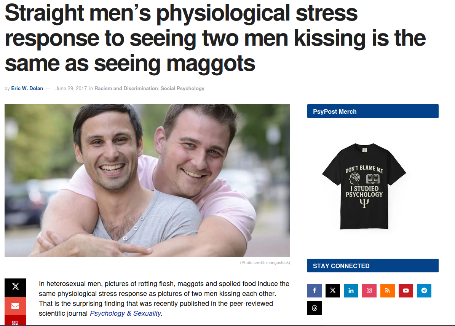Open the Telegram social icon
The width and height of the screenshot is (455, 326).
tap(424, 290)
